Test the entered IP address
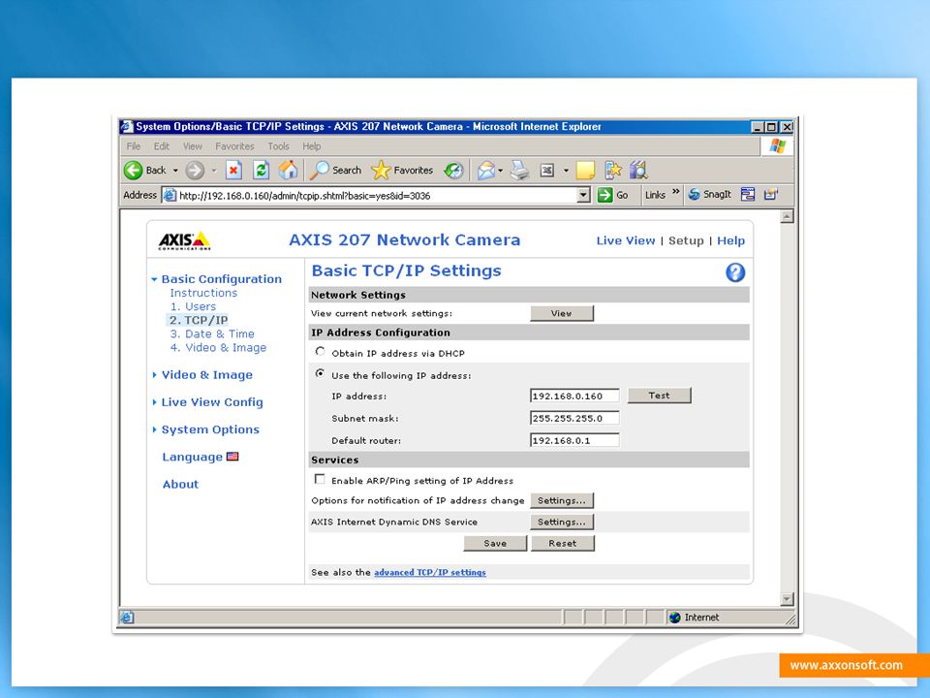 coord(659,396)
